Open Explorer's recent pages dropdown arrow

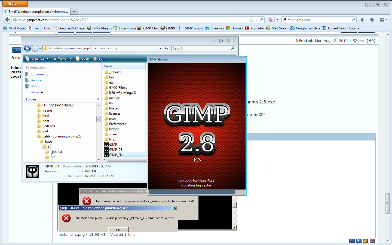[x=40, y=48]
